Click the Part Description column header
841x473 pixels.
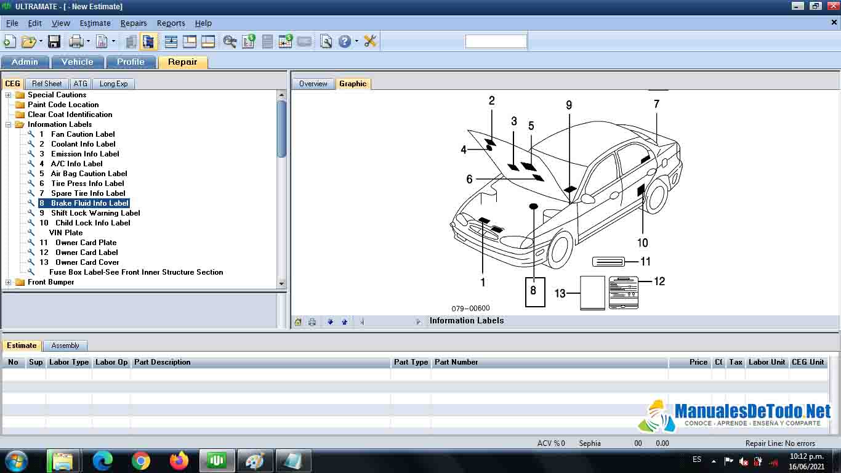(x=260, y=362)
